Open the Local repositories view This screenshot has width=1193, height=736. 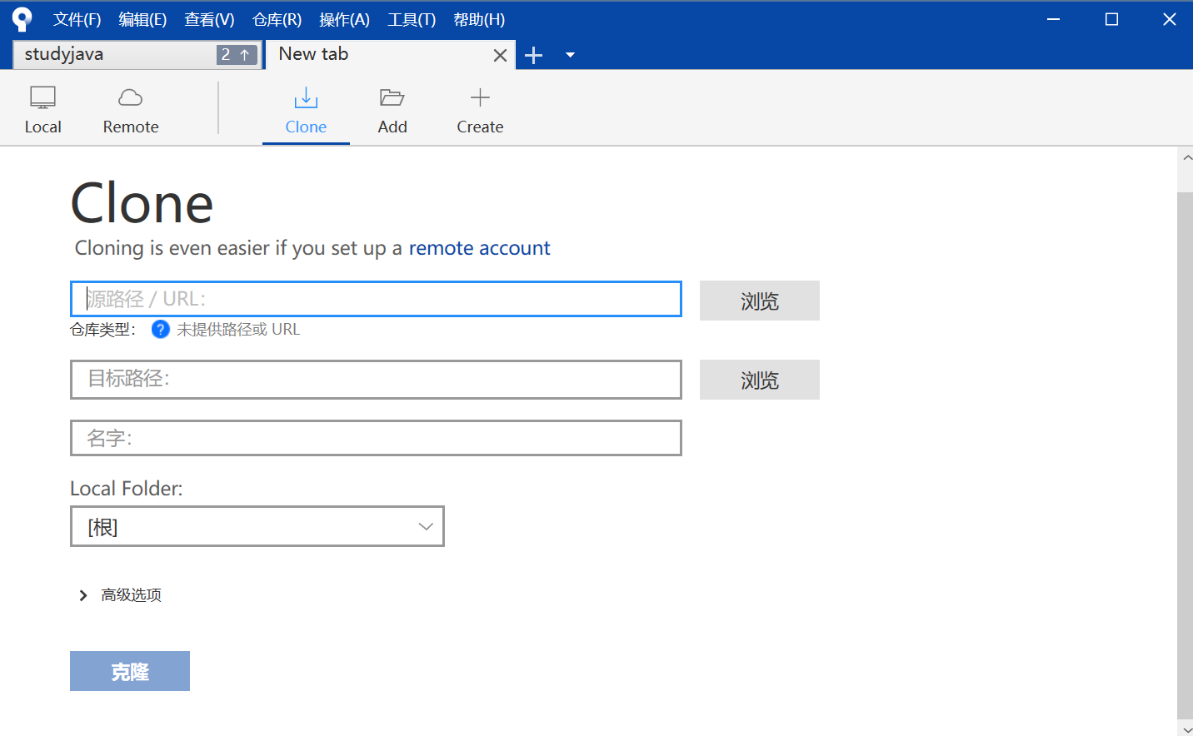[42, 110]
